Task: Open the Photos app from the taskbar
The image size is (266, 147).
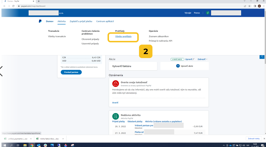Action: point(52,145)
